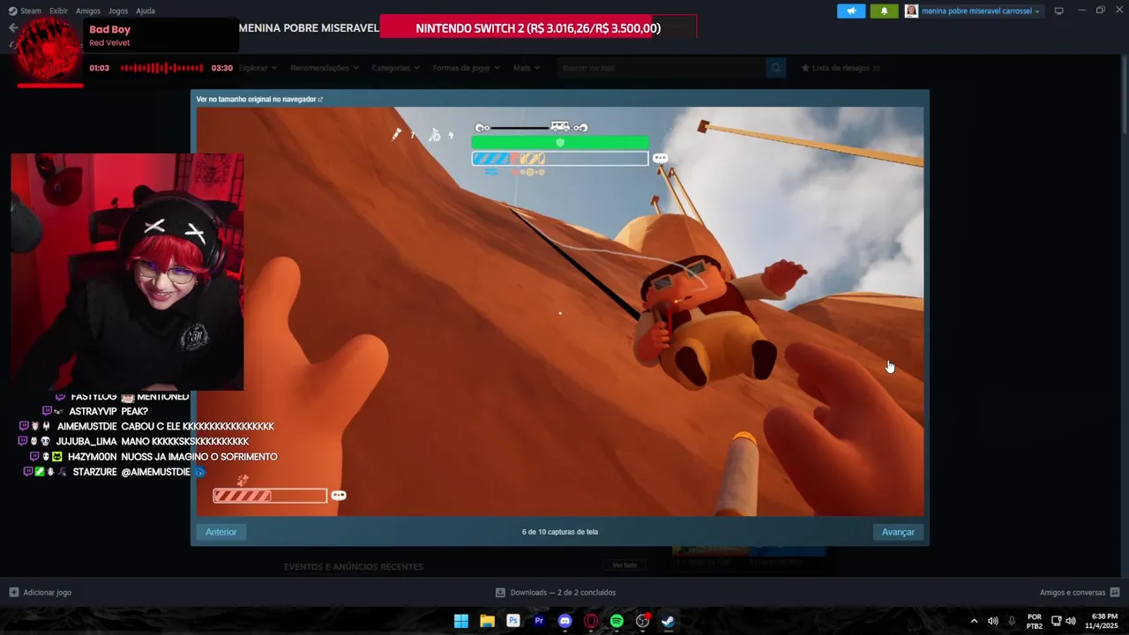This screenshot has width=1129, height=635.
Task: Expand the Mais dropdown
Action: [x=527, y=68]
